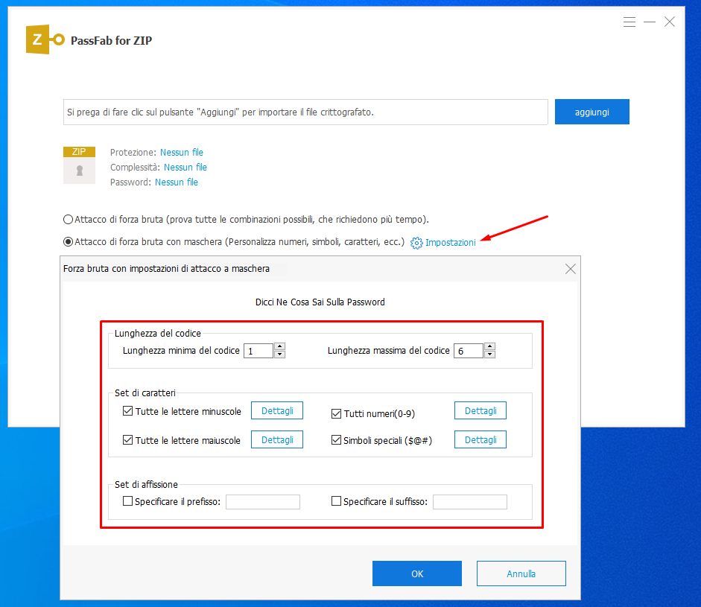701x607 pixels.
Task: Open the Impostazioni settings link
Action: pos(450,243)
